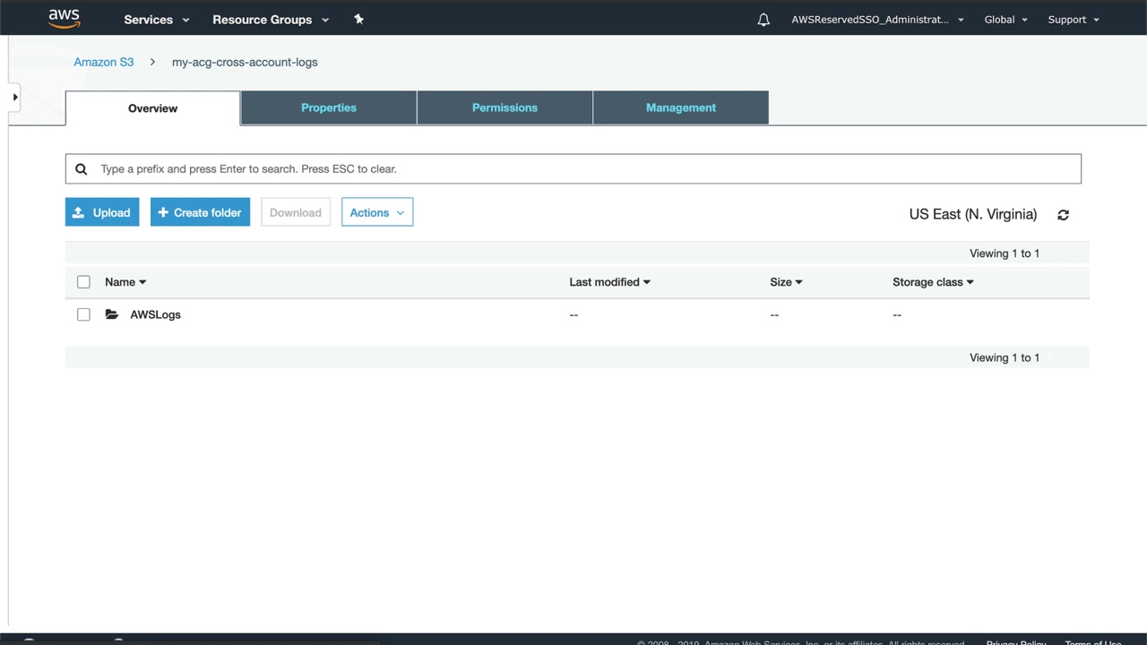
Task: Open the Support dropdown menu
Action: pos(1074,20)
